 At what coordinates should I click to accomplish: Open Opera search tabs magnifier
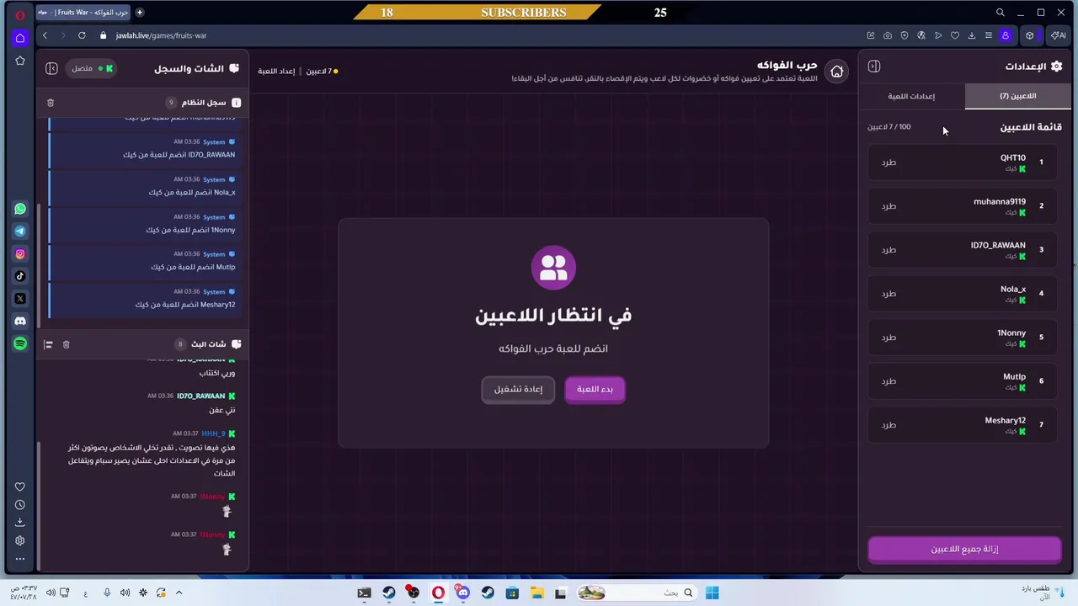[x=1001, y=13]
